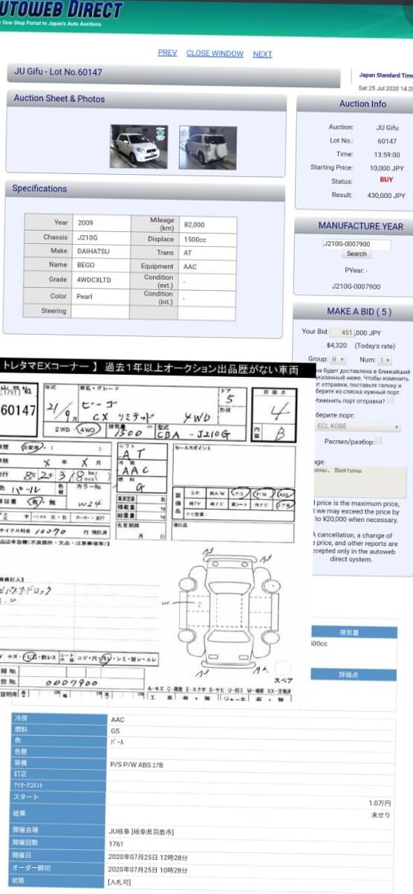Image resolution: width=413 pixels, height=894 pixels.
Task: Select the Grade cell value 4WDCXLTD
Action: coord(94,280)
